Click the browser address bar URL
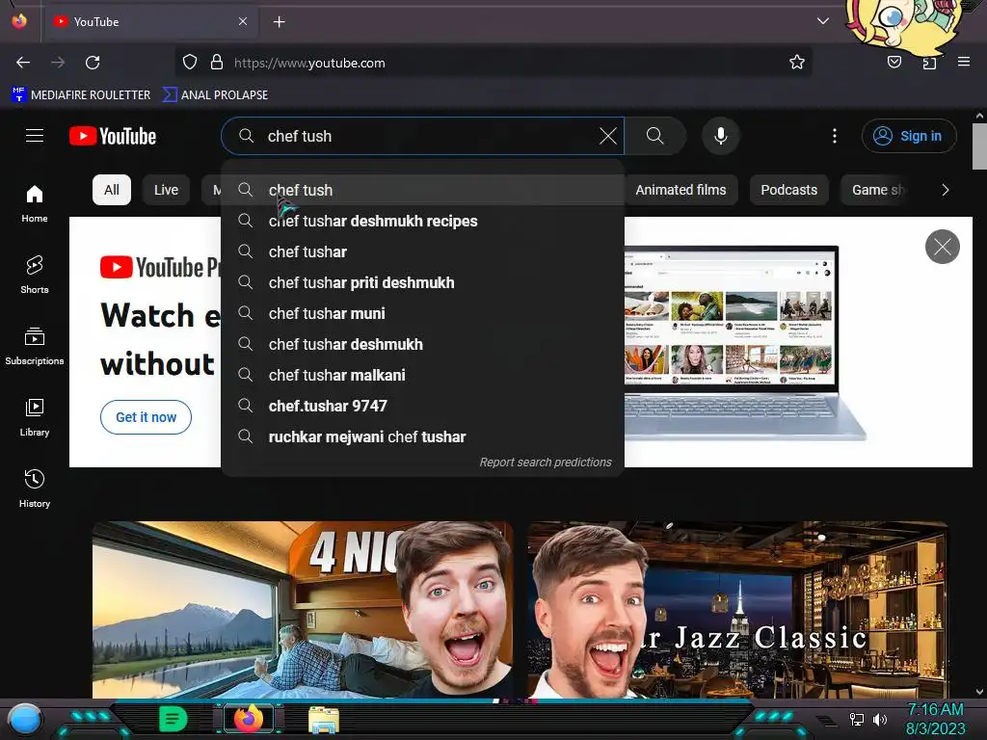Viewport: 987px width, 740px height. pos(309,63)
